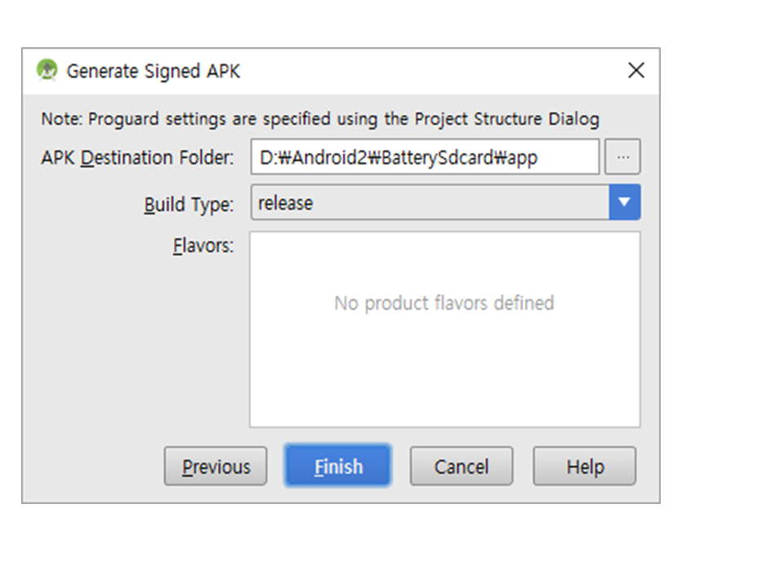
Task: Click the Build Type label
Action: point(189,204)
